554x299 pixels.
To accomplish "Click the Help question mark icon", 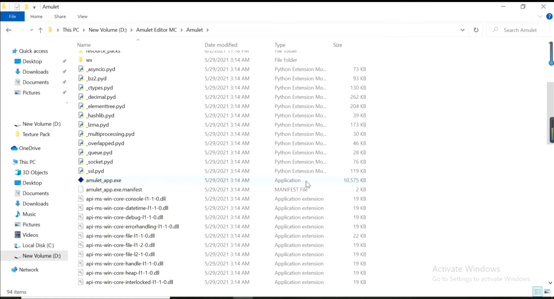I will click(x=549, y=16).
